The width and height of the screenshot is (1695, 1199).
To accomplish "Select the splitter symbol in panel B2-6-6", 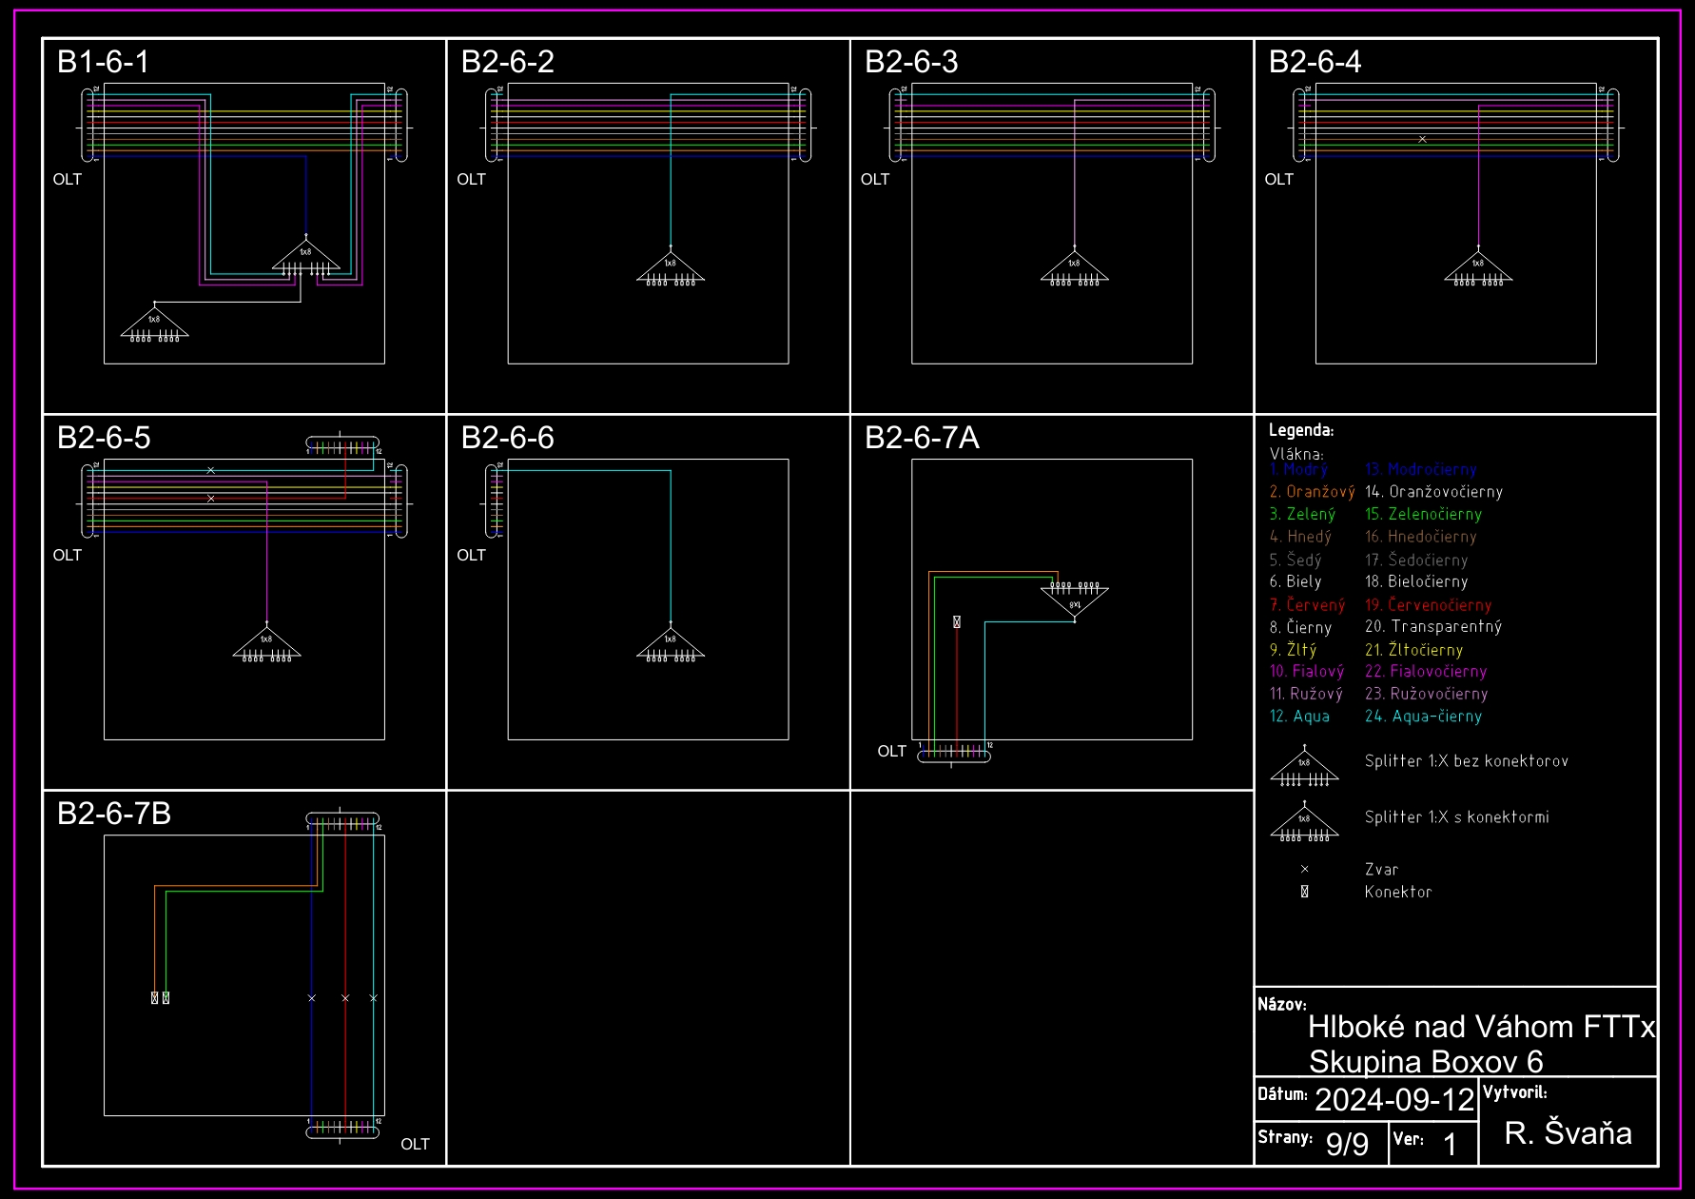I will (671, 643).
